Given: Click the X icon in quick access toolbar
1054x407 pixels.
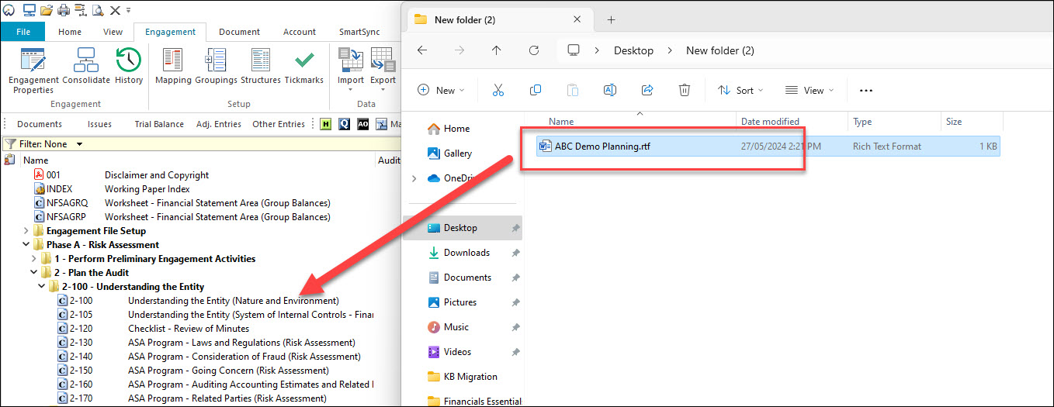Looking at the screenshot, I should pyautogui.click(x=115, y=10).
